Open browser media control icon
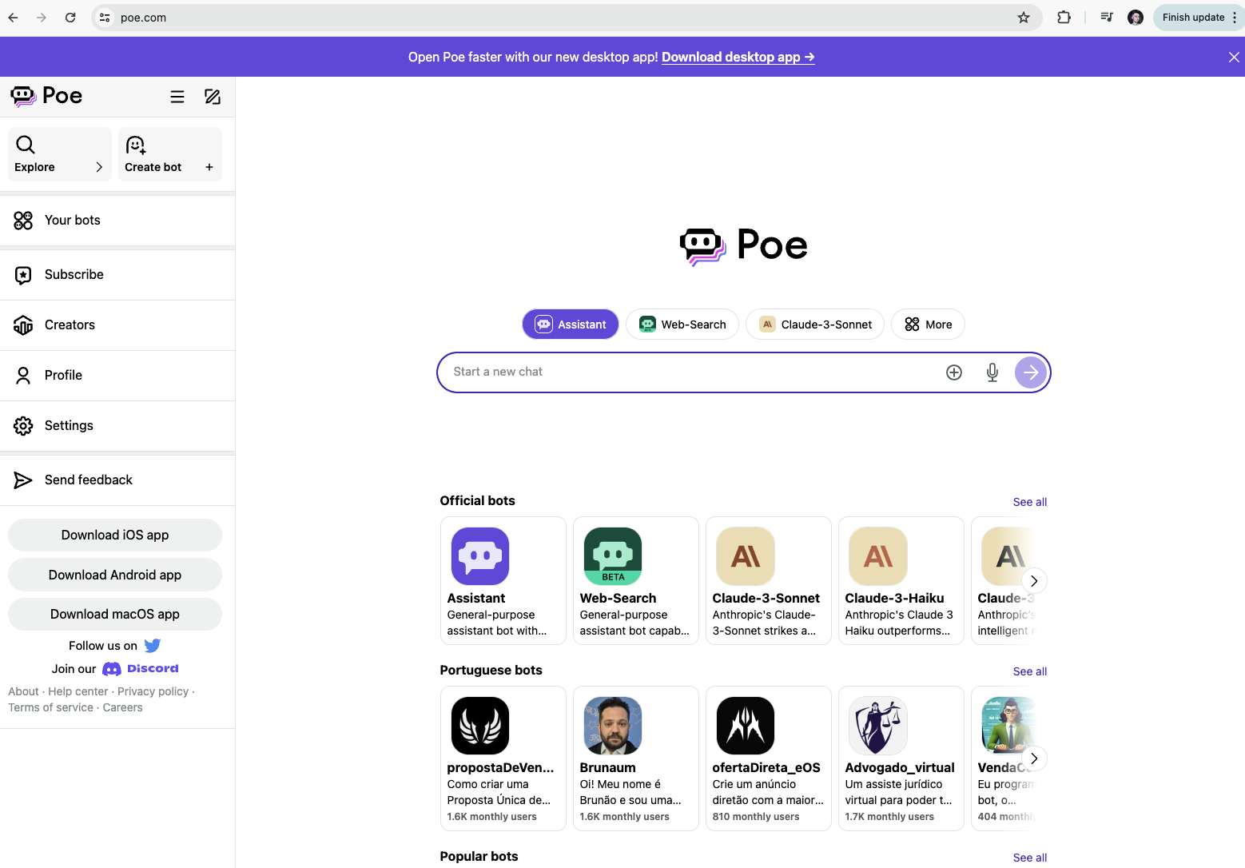This screenshot has width=1245, height=868. point(1107,18)
